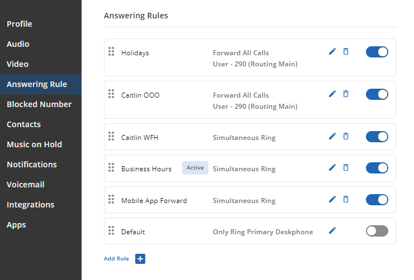This screenshot has width=414, height=280.
Task: Click the Add Rule link
Action: click(x=116, y=259)
